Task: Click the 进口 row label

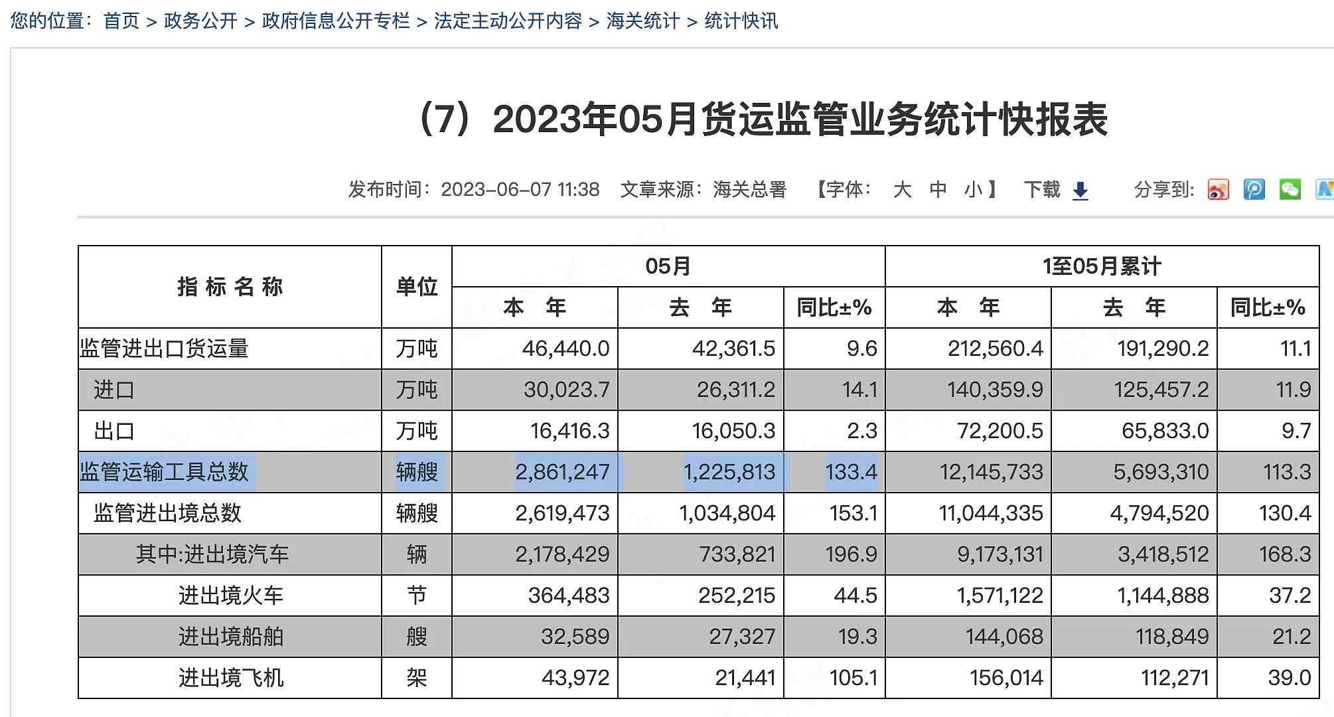Action: coord(114,390)
